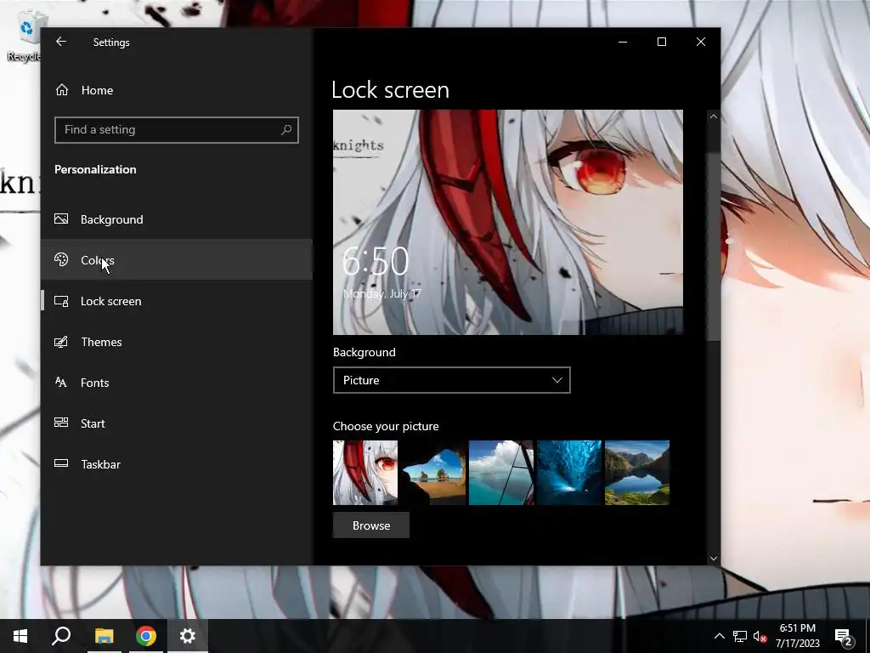Screen dimensions: 870x653
Task: Click the magnifier icon in the search box
Action: point(286,130)
